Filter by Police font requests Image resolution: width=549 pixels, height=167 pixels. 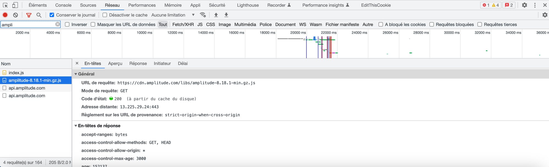click(266, 24)
